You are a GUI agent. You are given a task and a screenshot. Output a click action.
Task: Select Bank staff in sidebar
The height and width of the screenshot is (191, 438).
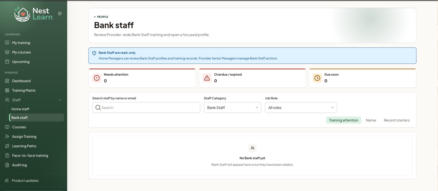click(37, 118)
